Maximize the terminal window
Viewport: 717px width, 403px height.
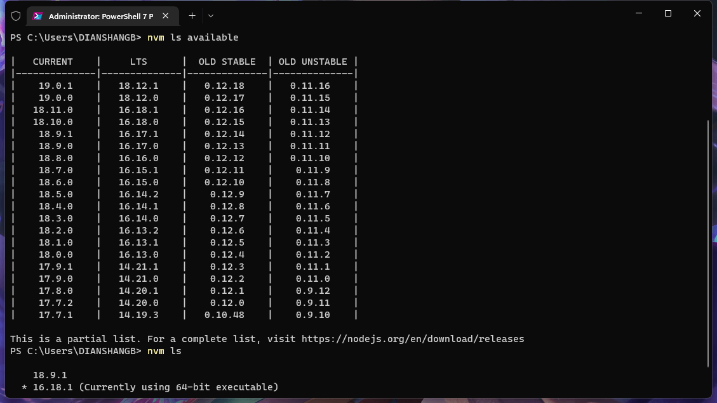pos(667,13)
